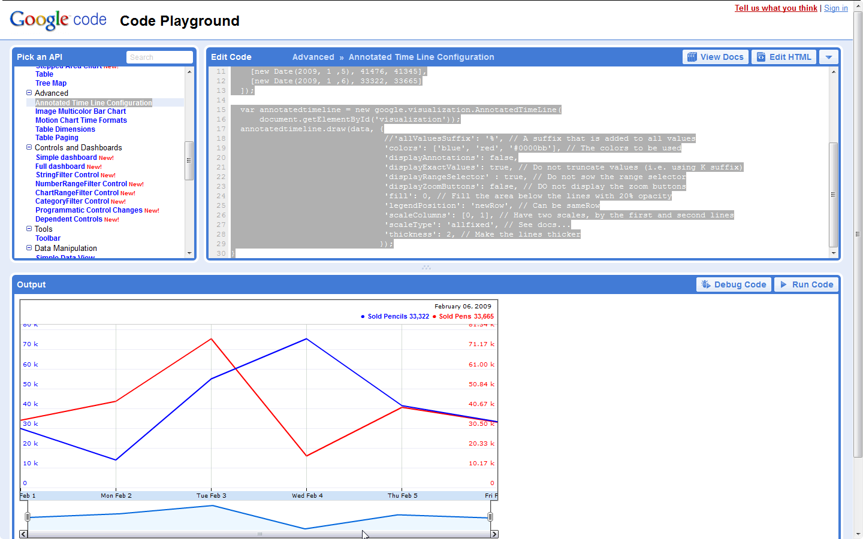The width and height of the screenshot is (863, 539).
Task: Open the Motion Chart Time Formats sample
Action: pos(81,120)
